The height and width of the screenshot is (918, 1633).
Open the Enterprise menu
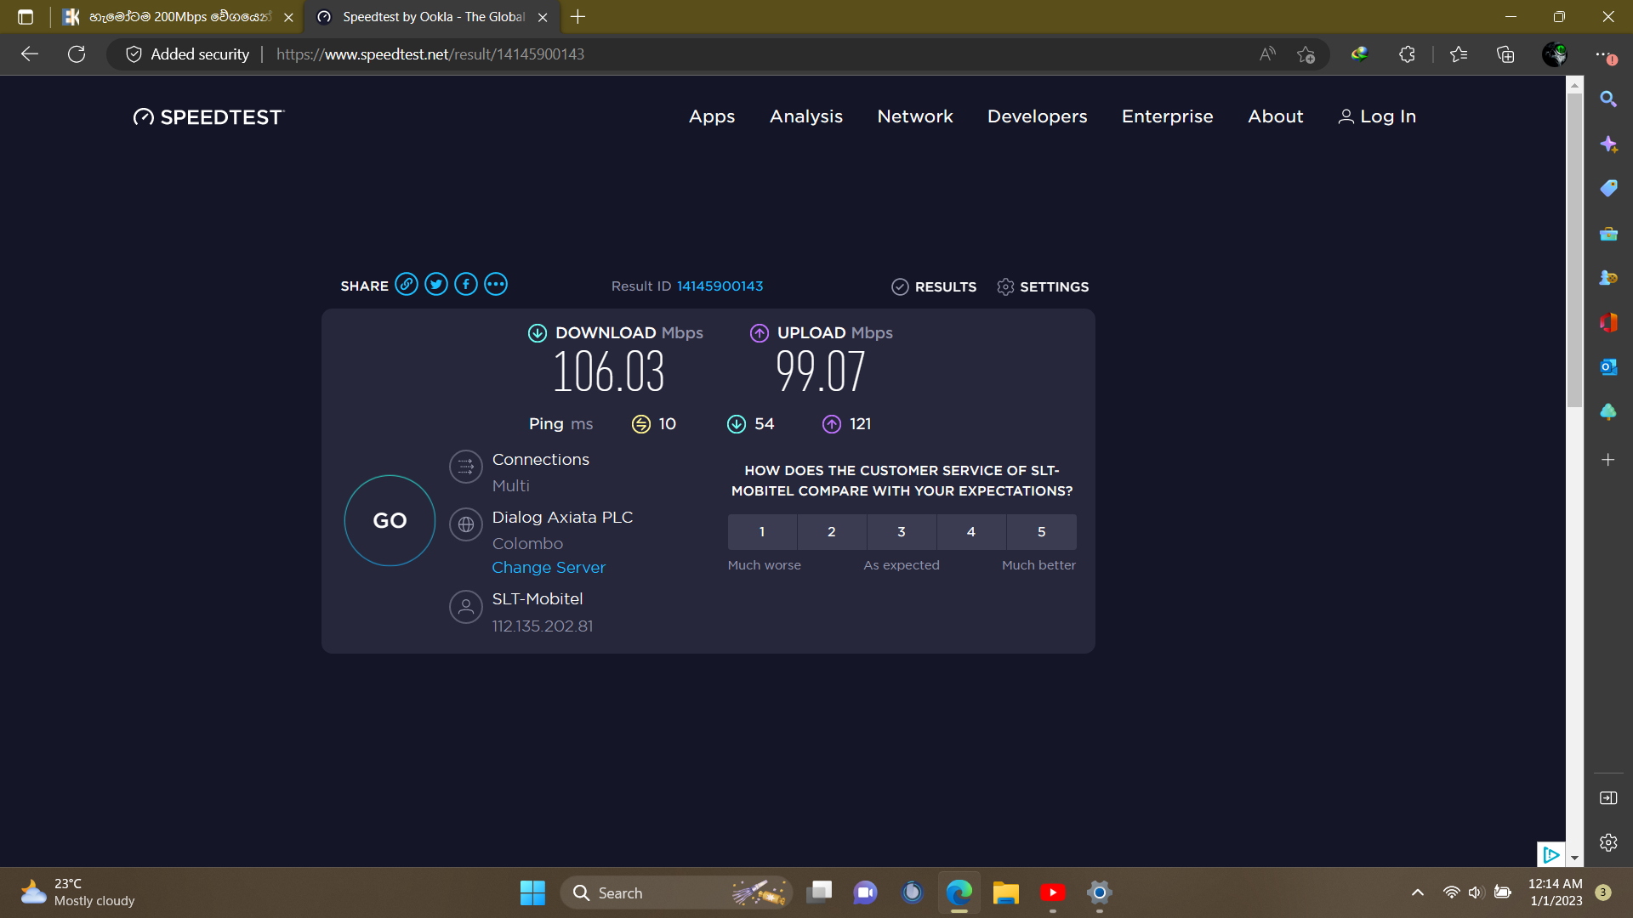(1167, 116)
